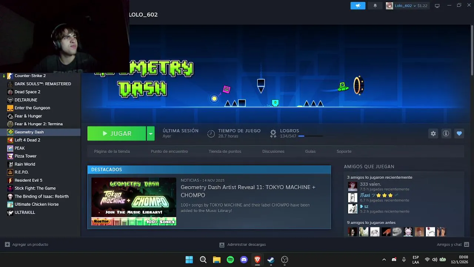Open Steam from the taskbar
Screen dimensions: 474x267
271,260
